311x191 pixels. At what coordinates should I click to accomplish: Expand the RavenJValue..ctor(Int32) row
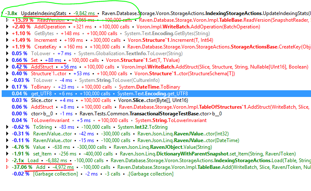coord(7,134)
